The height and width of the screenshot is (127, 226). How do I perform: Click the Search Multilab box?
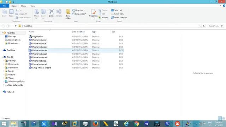[x=216, y=26]
